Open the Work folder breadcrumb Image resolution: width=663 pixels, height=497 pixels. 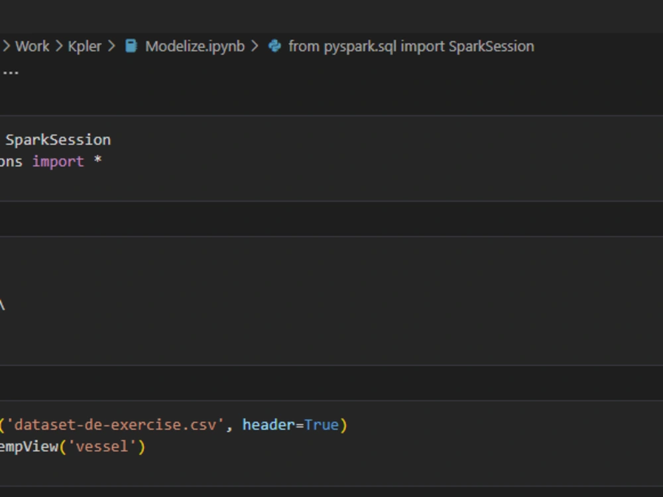click(x=32, y=46)
